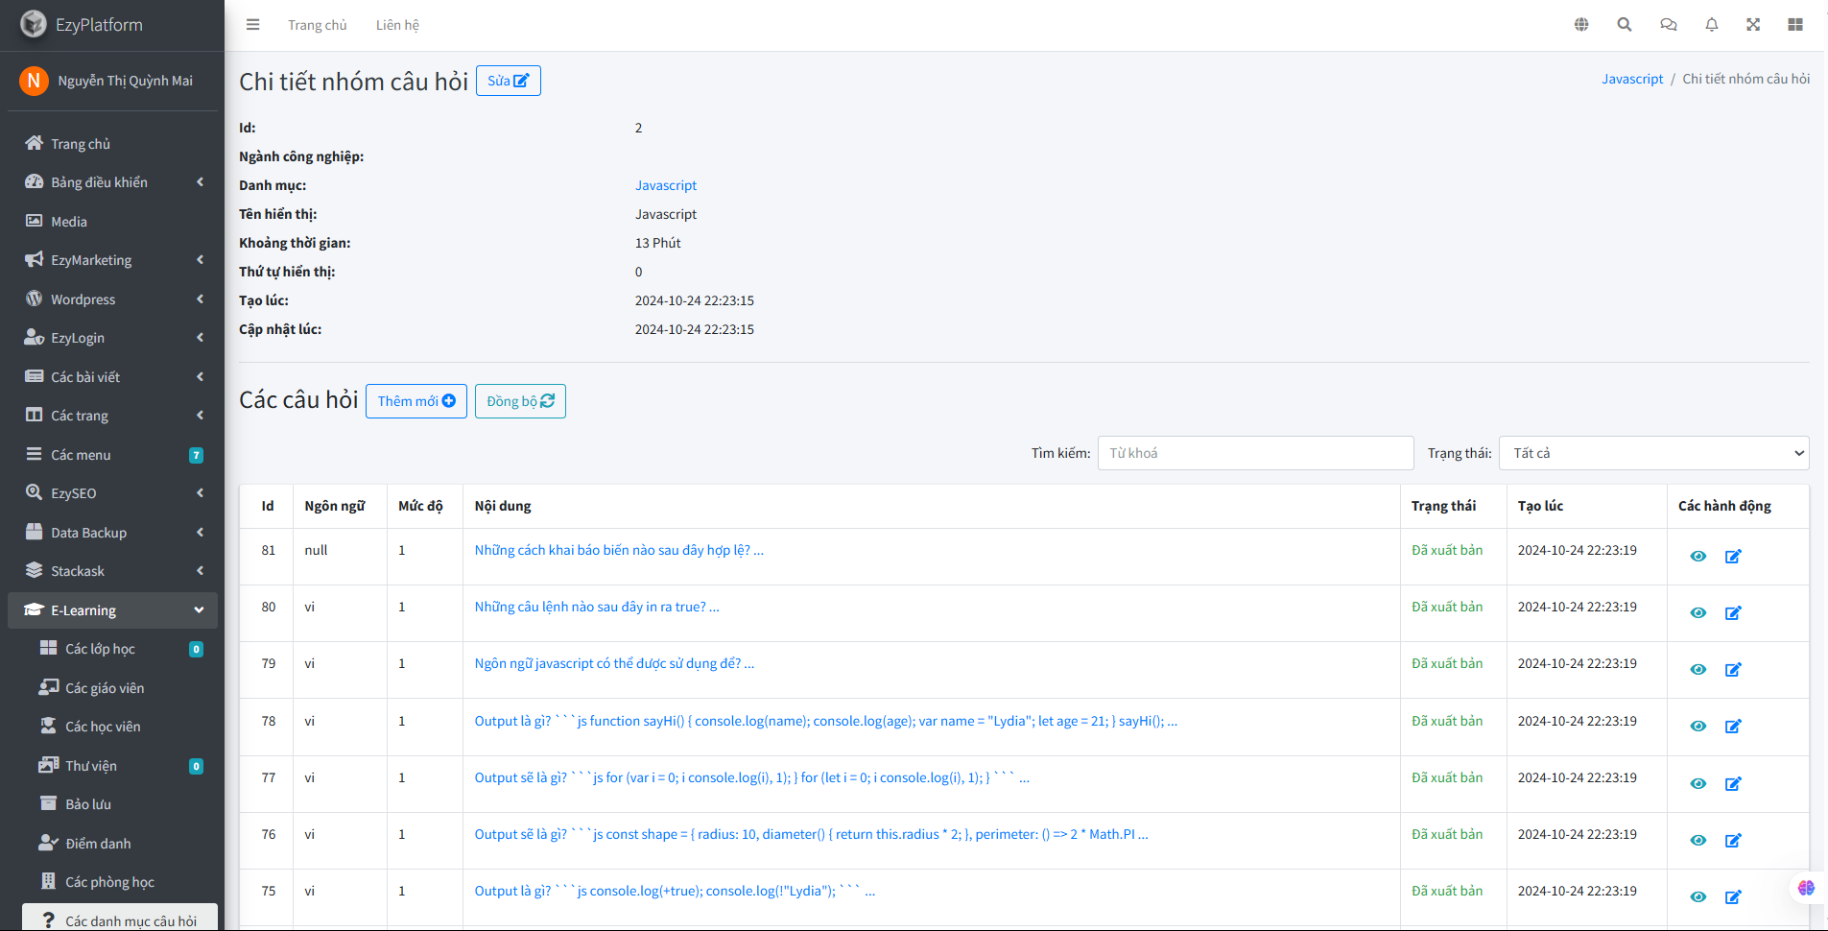Open Trang chủ in the top navigation

coord(318,25)
